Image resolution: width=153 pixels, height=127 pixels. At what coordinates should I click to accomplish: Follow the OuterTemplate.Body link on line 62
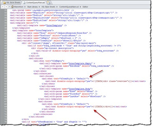point(79,89)
